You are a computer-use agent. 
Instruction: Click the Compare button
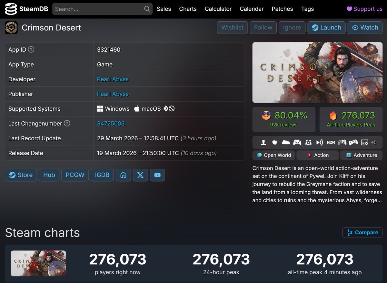coord(362,232)
